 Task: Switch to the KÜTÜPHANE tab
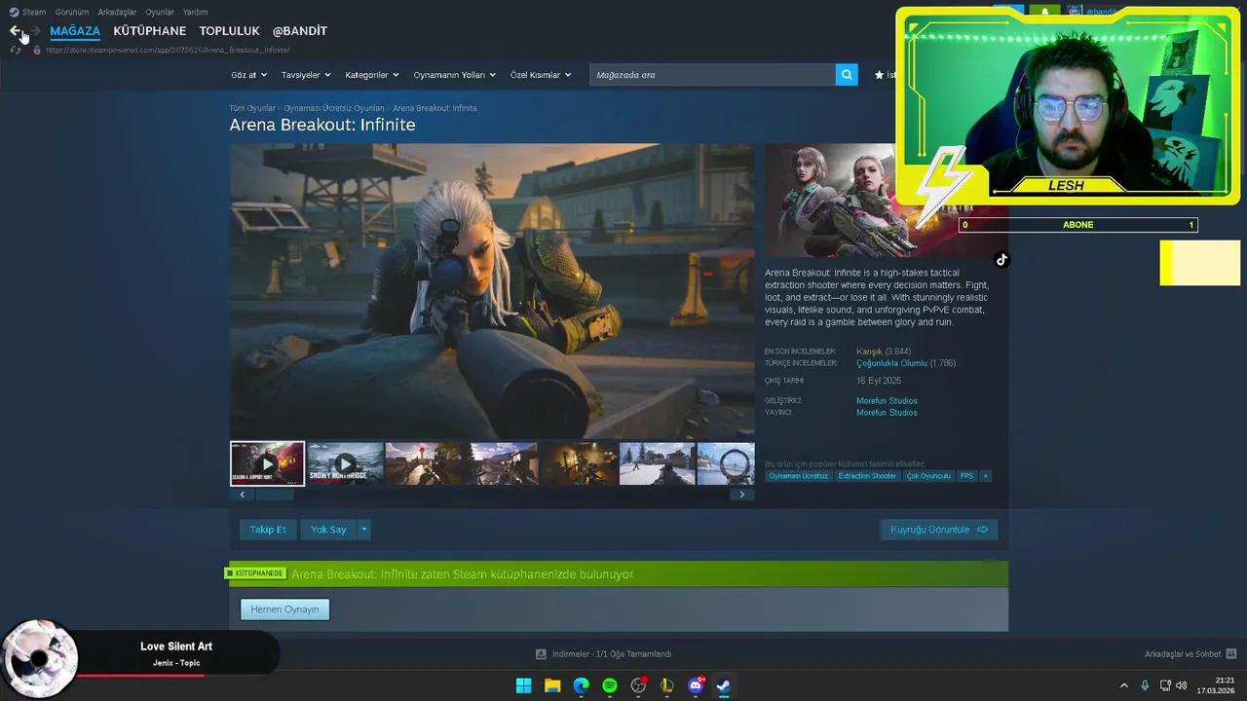point(149,31)
